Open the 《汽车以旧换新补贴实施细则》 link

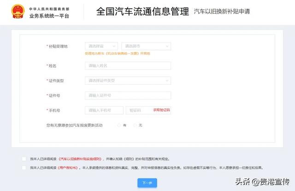click(x=80, y=159)
